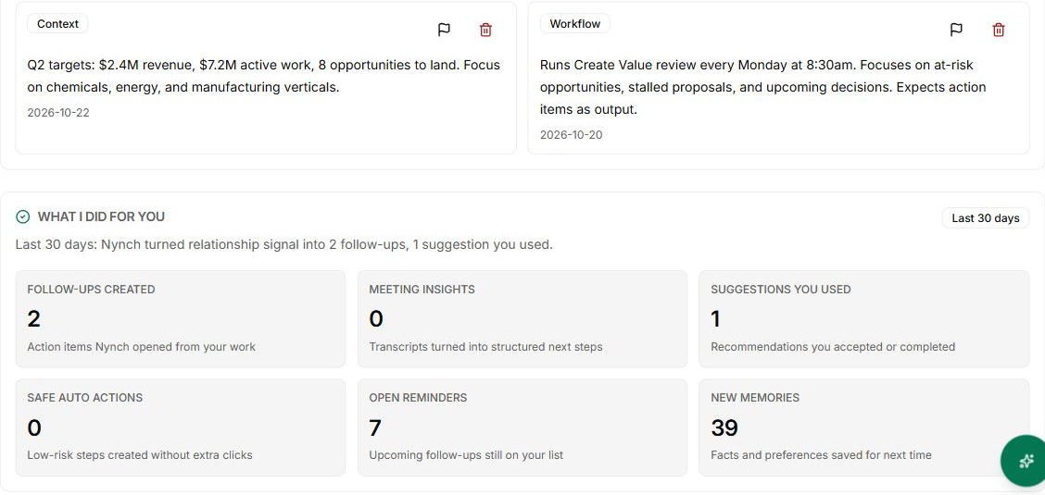Image resolution: width=1045 pixels, height=495 pixels.
Task: Open the New Memories stat card
Action: point(863,427)
